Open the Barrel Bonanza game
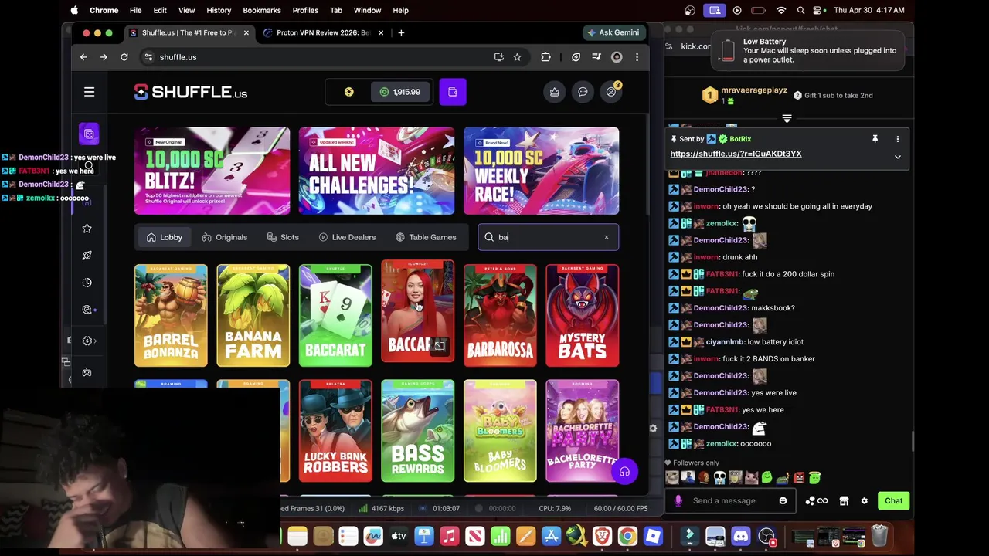The height and width of the screenshot is (556, 989). coord(171,315)
